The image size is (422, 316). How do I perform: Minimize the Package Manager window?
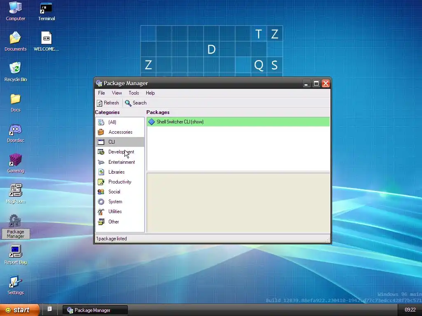(x=306, y=83)
